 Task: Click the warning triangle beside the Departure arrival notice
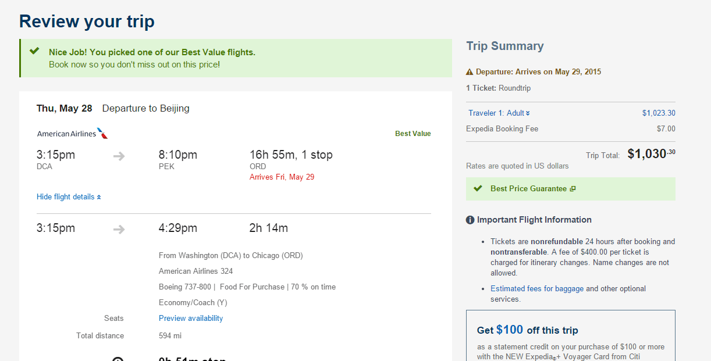pyautogui.click(x=470, y=72)
